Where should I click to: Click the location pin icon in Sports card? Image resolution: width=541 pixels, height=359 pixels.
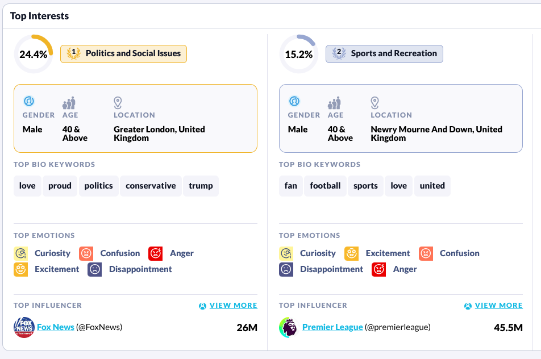(375, 103)
